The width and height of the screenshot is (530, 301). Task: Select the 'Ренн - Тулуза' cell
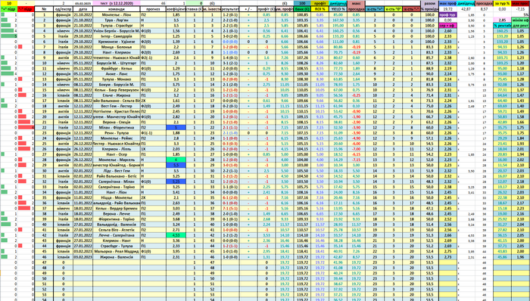tap(117, 133)
